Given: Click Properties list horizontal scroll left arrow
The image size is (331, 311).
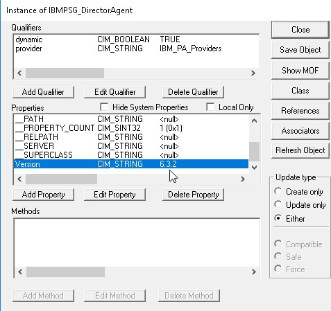Looking at the screenshot, I should point(19,179).
